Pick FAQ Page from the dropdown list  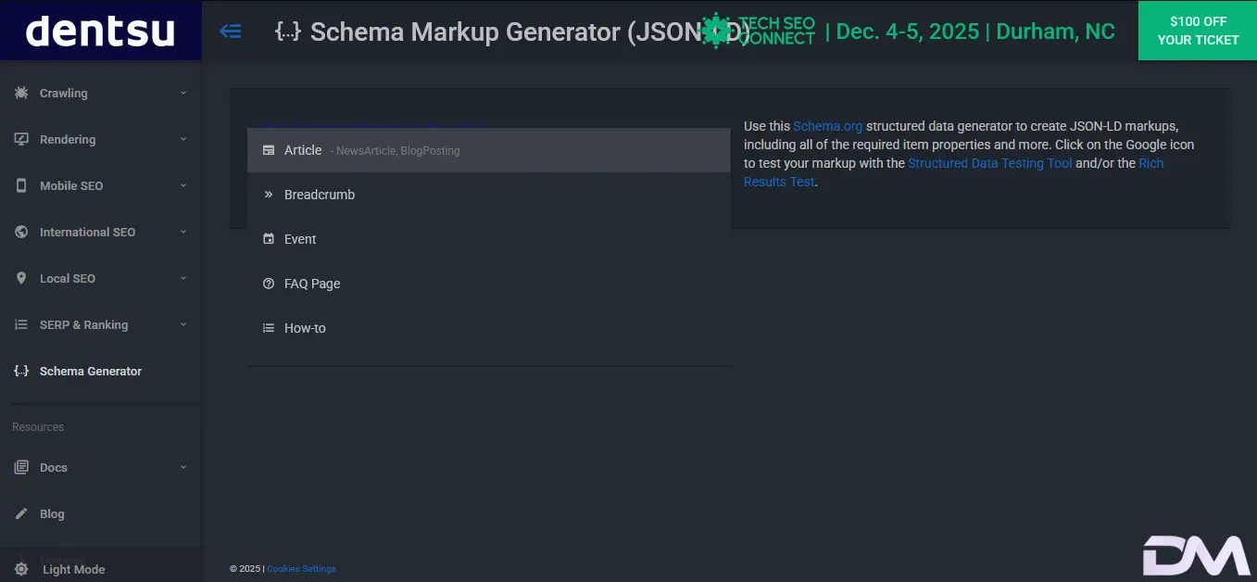pyautogui.click(x=312, y=284)
